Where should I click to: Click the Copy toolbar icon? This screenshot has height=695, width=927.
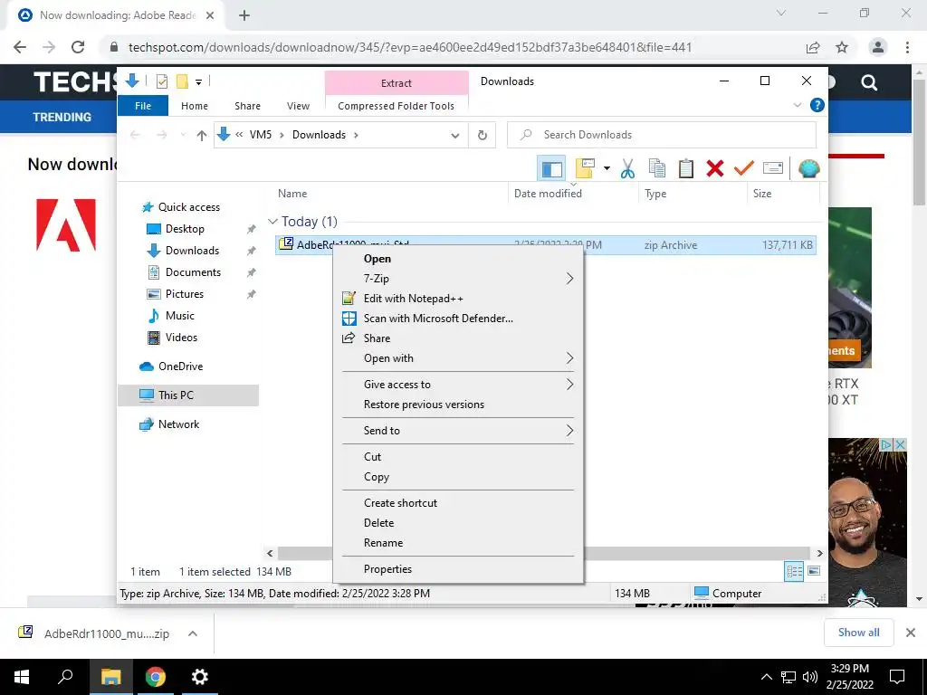[657, 168]
